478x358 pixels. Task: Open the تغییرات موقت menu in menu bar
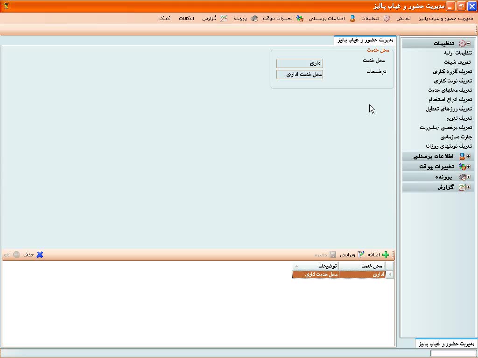tap(277, 19)
